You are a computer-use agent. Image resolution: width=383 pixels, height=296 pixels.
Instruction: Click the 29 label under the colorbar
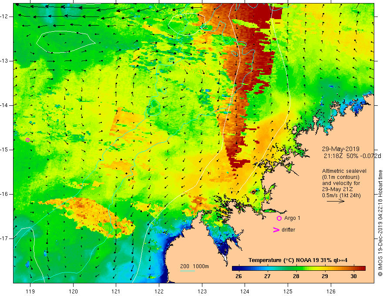(x=325, y=276)
